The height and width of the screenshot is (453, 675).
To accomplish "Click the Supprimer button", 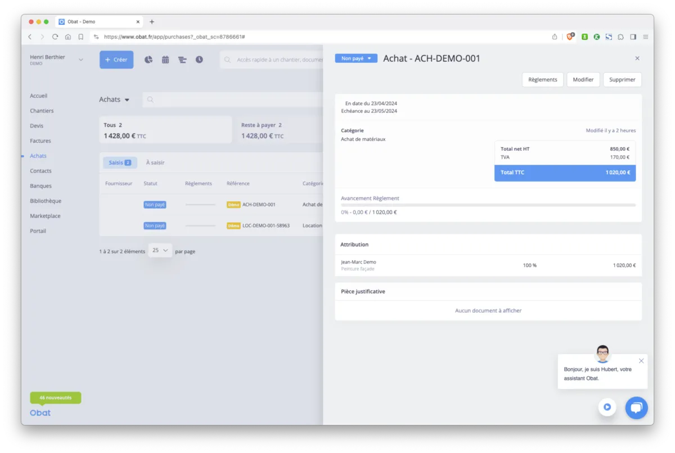I will tap(622, 80).
